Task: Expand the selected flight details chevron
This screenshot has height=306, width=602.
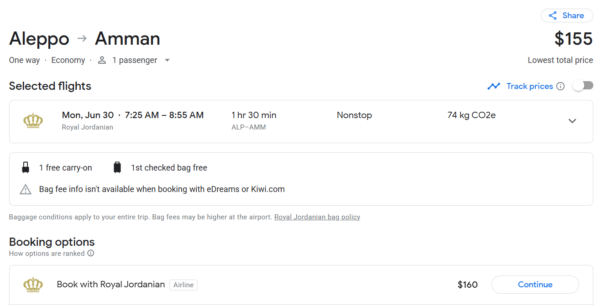Action: tap(572, 121)
